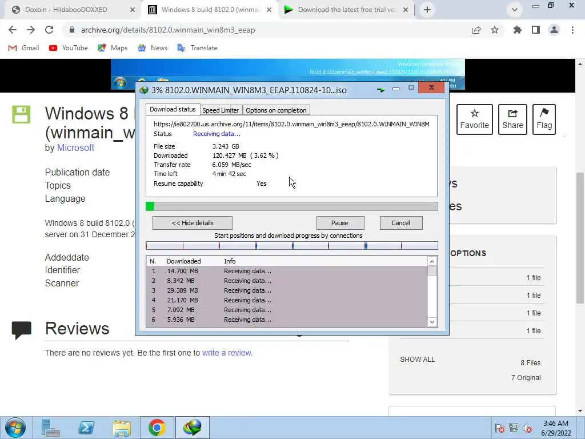The width and height of the screenshot is (585, 439).
Task: Click the site lock icon
Action: (x=72, y=30)
